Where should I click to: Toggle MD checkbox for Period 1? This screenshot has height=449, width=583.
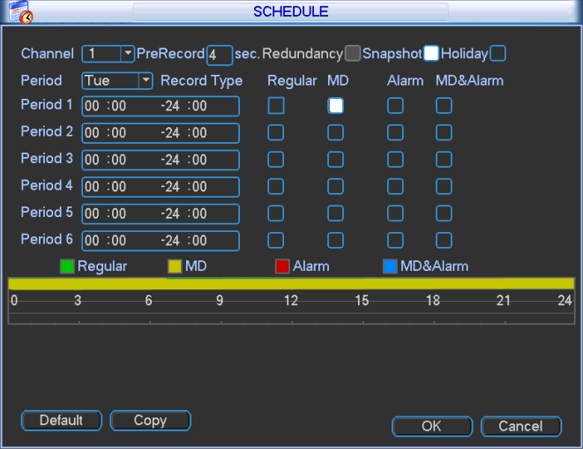336,106
